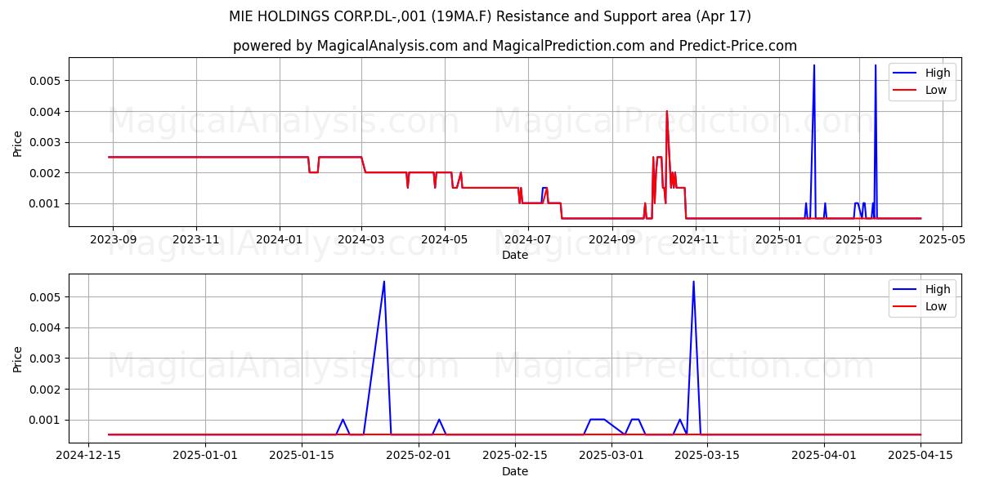Image resolution: width=981 pixels, height=490 pixels.
Task: Click the '2025-04-15' date tick label
Action: [x=921, y=457]
